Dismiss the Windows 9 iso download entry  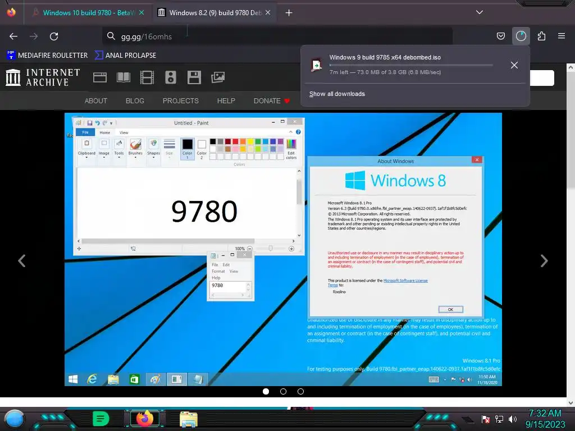tap(514, 65)
